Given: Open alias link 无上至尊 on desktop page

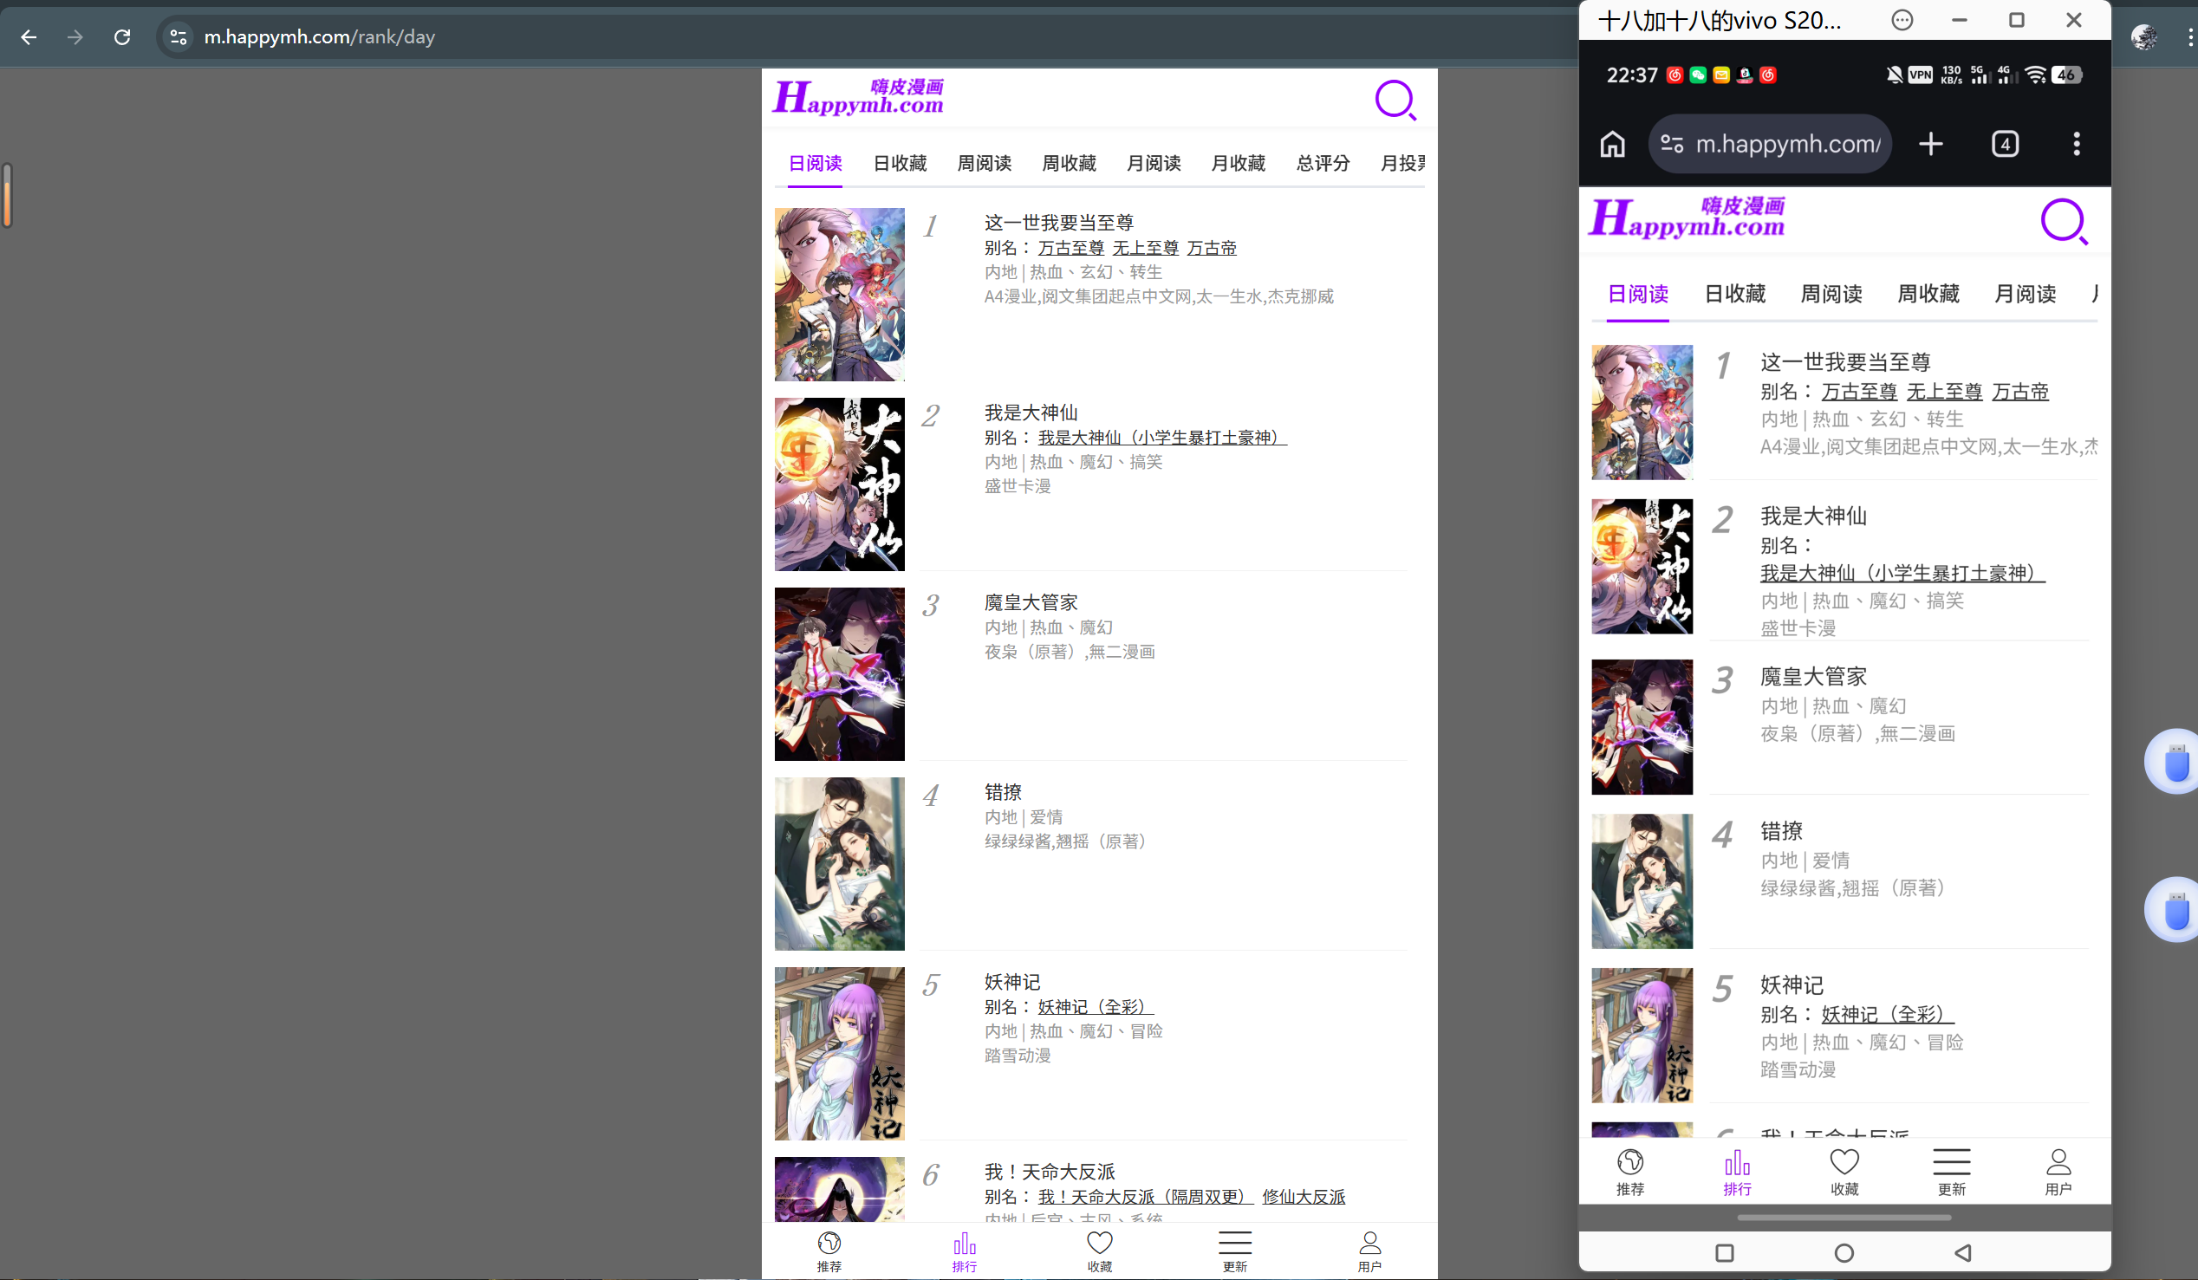Looking at the screenshot, I should coord(1145,248).
